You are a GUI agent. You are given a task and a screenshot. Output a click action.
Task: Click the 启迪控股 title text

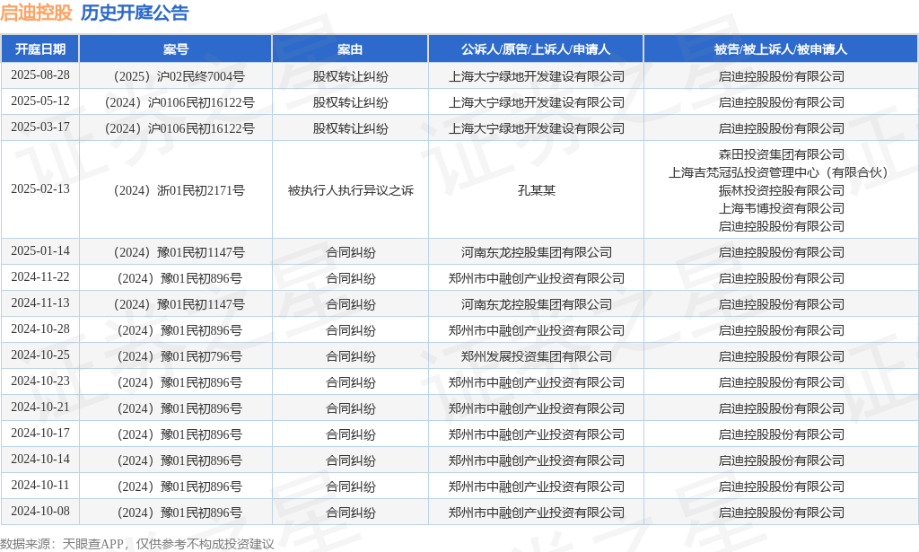pos(36,13)
